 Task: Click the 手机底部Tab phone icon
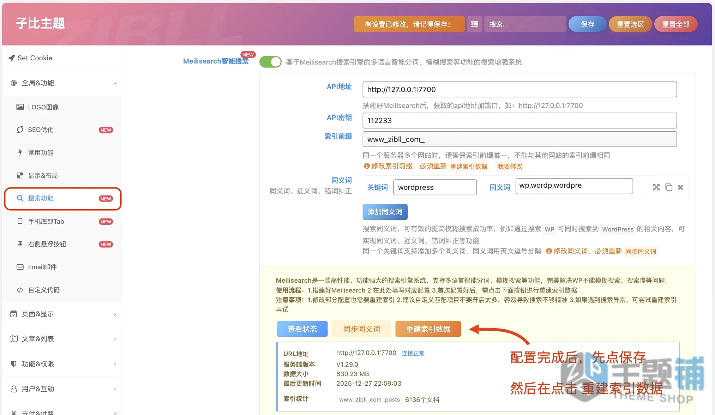point(20,221)
